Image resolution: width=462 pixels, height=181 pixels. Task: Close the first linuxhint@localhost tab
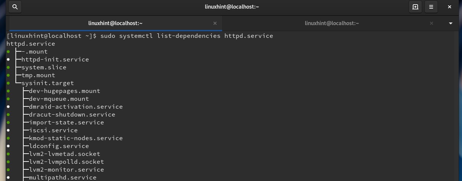(x=215, y=23)
